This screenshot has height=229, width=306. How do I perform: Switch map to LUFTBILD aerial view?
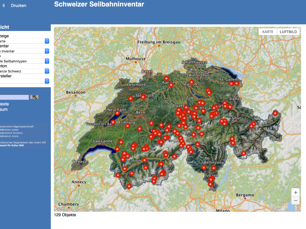tap(288, 32)
